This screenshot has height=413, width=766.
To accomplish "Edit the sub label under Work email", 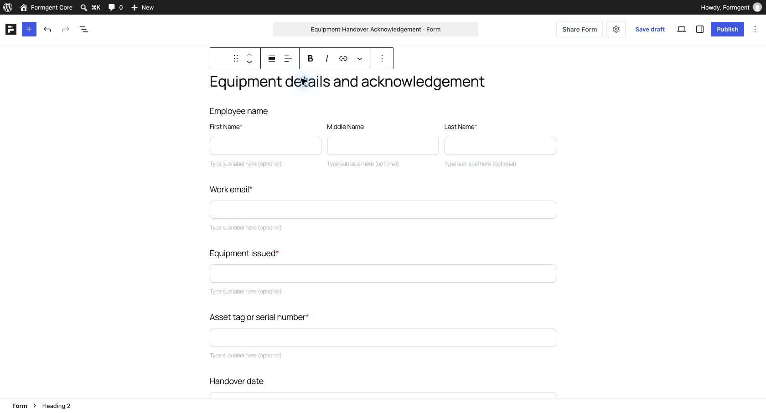I will [x=246, y=227].
